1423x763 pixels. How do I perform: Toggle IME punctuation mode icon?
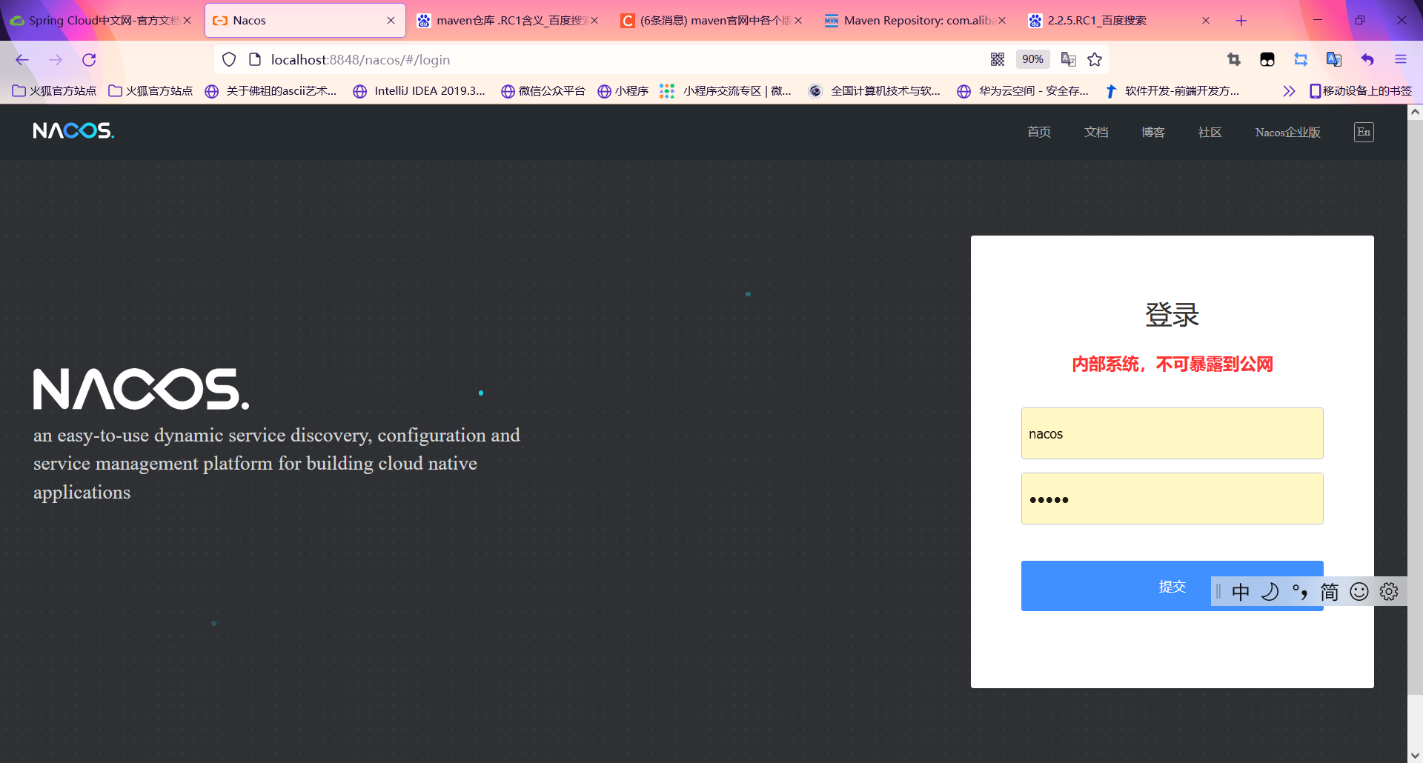pyautogui.click(x=1300, y=592)
